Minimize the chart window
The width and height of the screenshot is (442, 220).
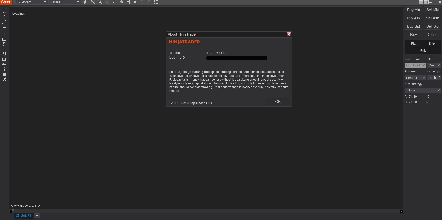point(430,2)
